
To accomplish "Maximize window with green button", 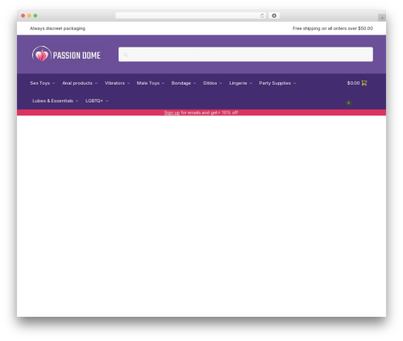I will pos(35,16).
